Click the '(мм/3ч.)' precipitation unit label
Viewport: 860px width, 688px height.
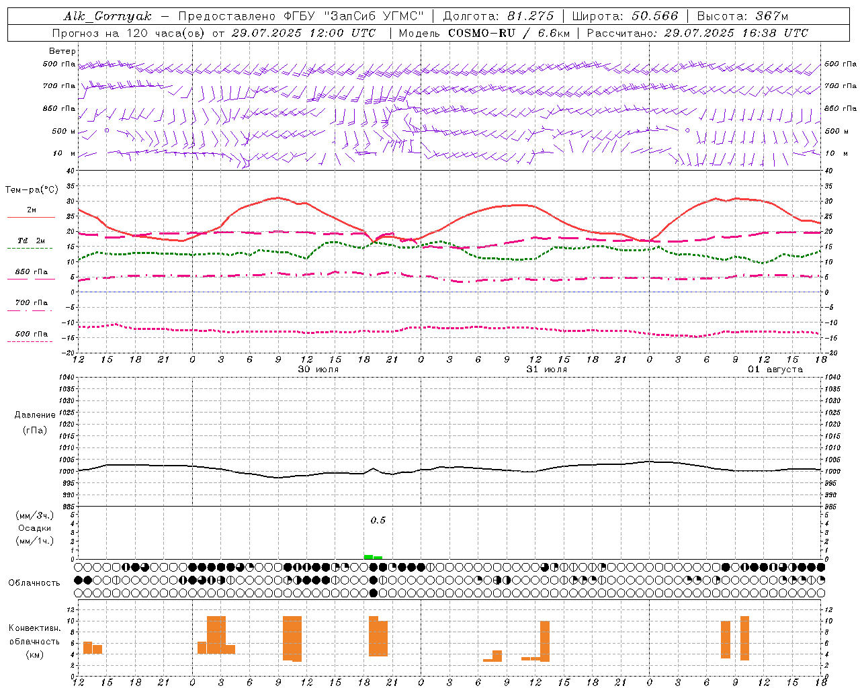[35, 515]
